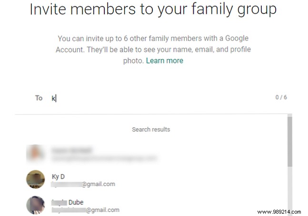Click the family invite description paragraph

[x=154, y=49]
